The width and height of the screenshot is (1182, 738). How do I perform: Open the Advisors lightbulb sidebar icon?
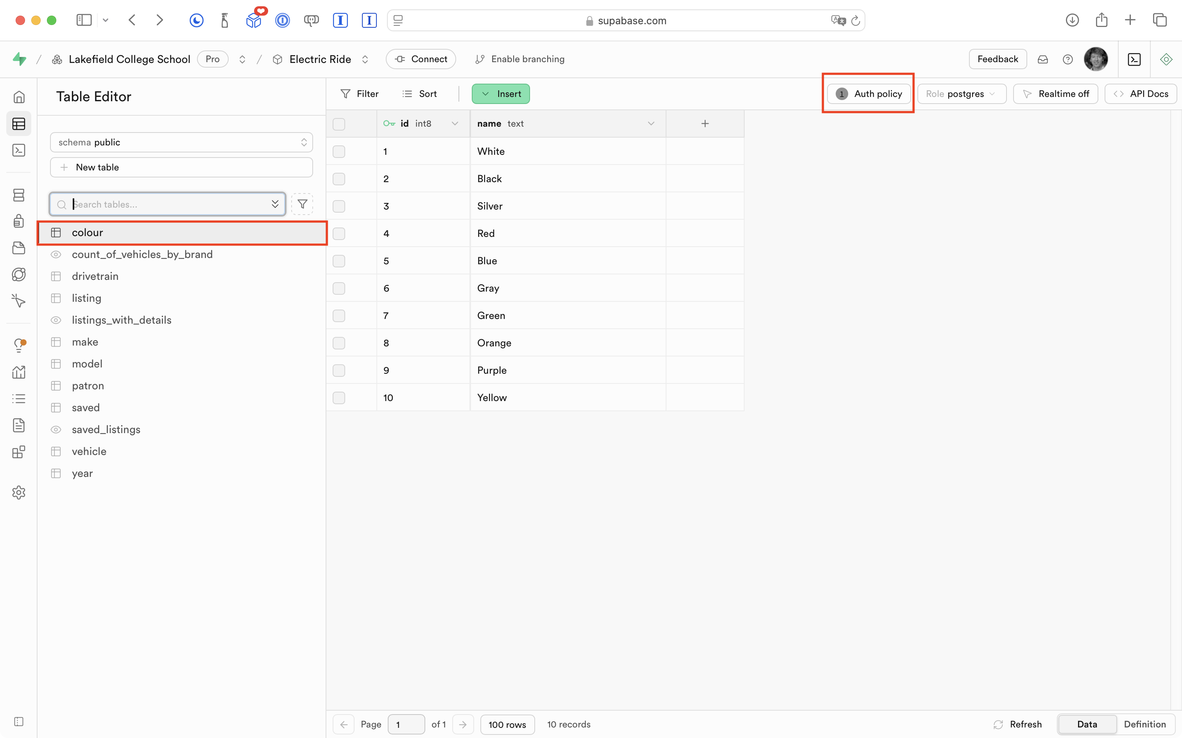click(18, 345)
